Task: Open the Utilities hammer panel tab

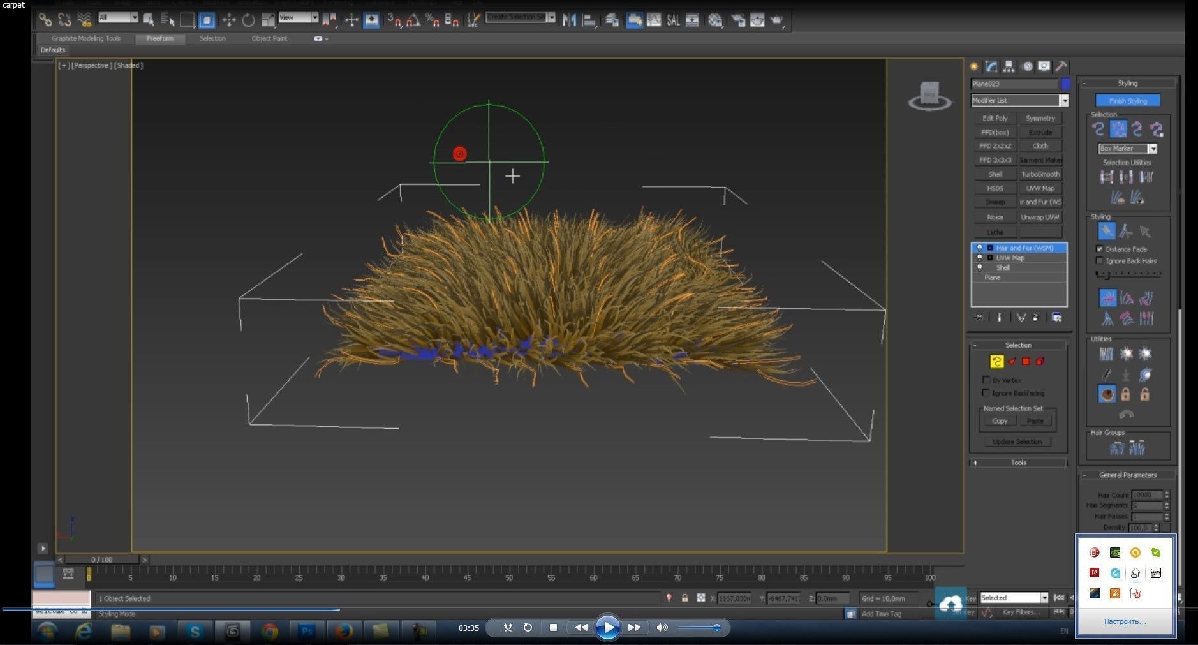Action: [1061, 66]
